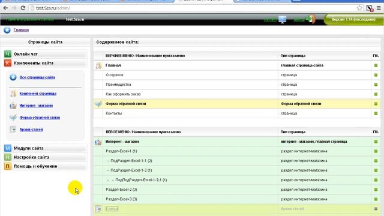Click the shop icon beside Интернет - магазин sidebar link

(13, 106)
